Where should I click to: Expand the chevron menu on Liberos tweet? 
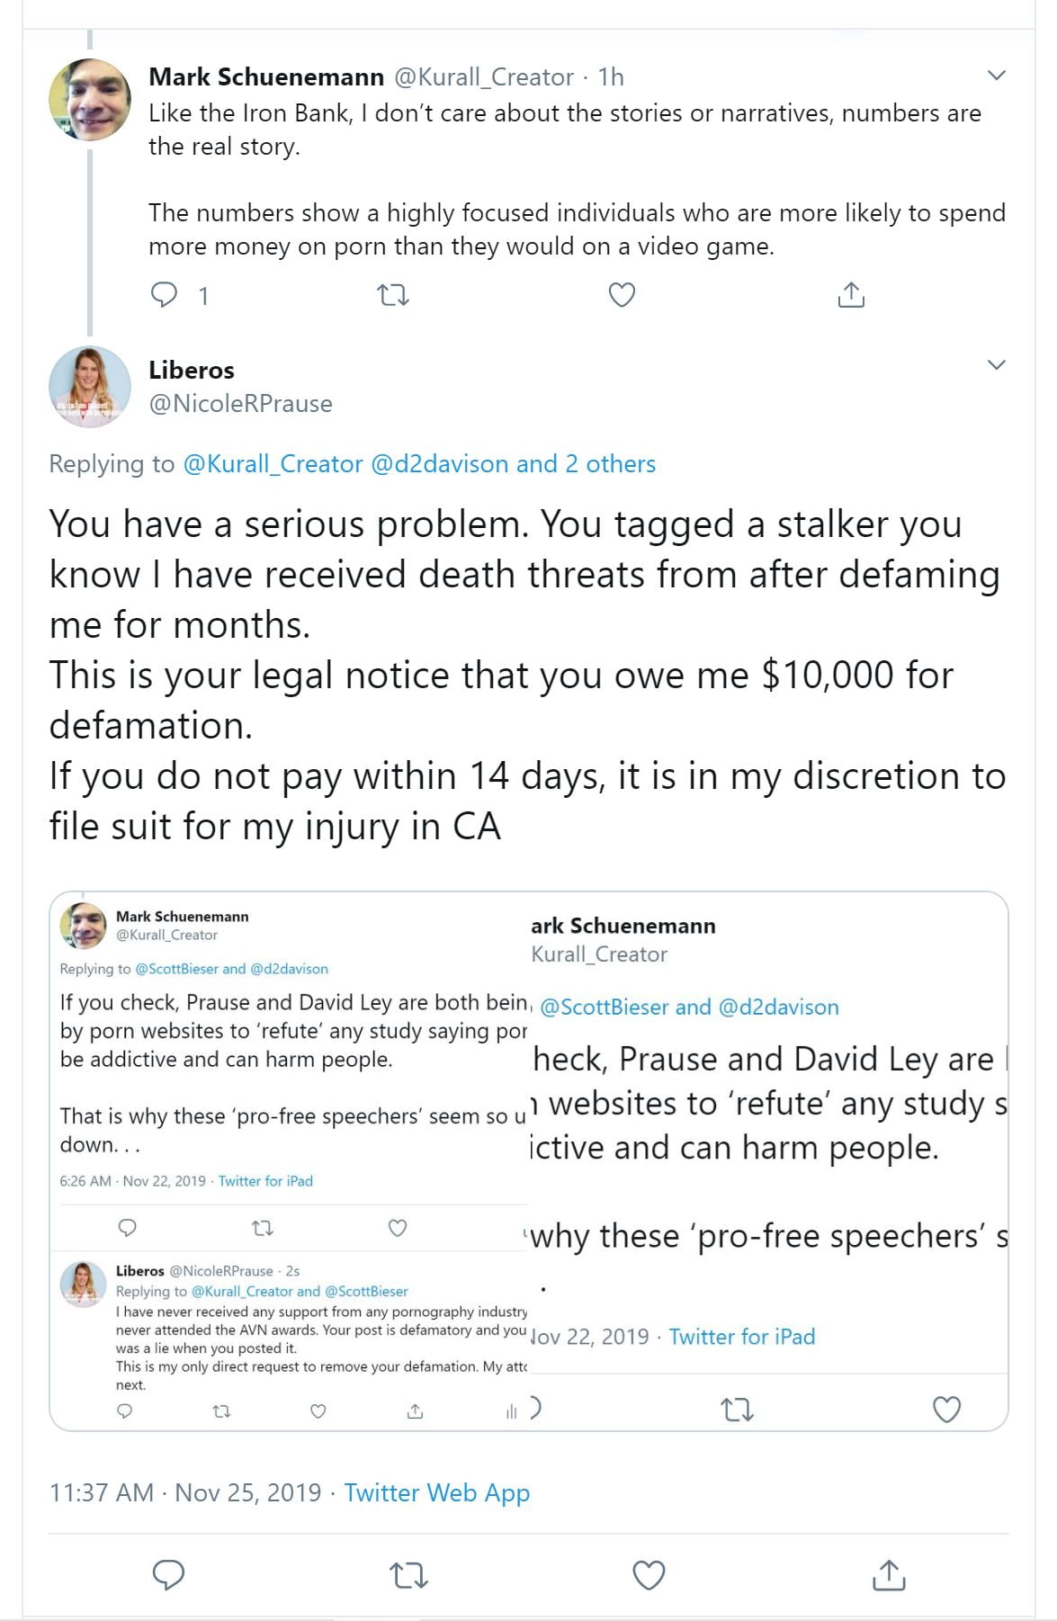click(996, 365)
